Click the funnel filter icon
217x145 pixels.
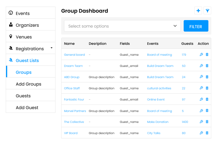[207, 11]
